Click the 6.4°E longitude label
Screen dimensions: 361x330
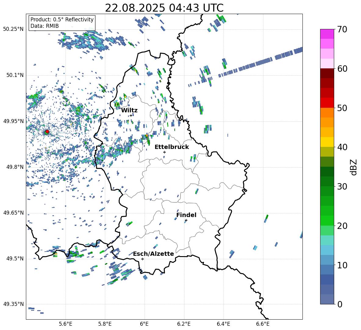pyautogui.click(x=223, y=324)
